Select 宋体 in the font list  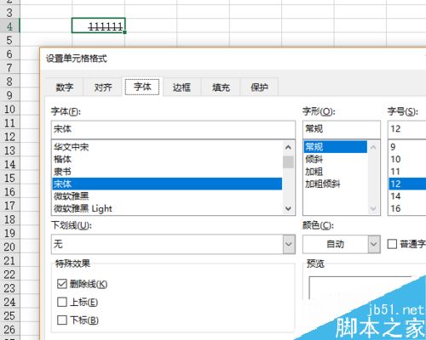coord(167,184)
